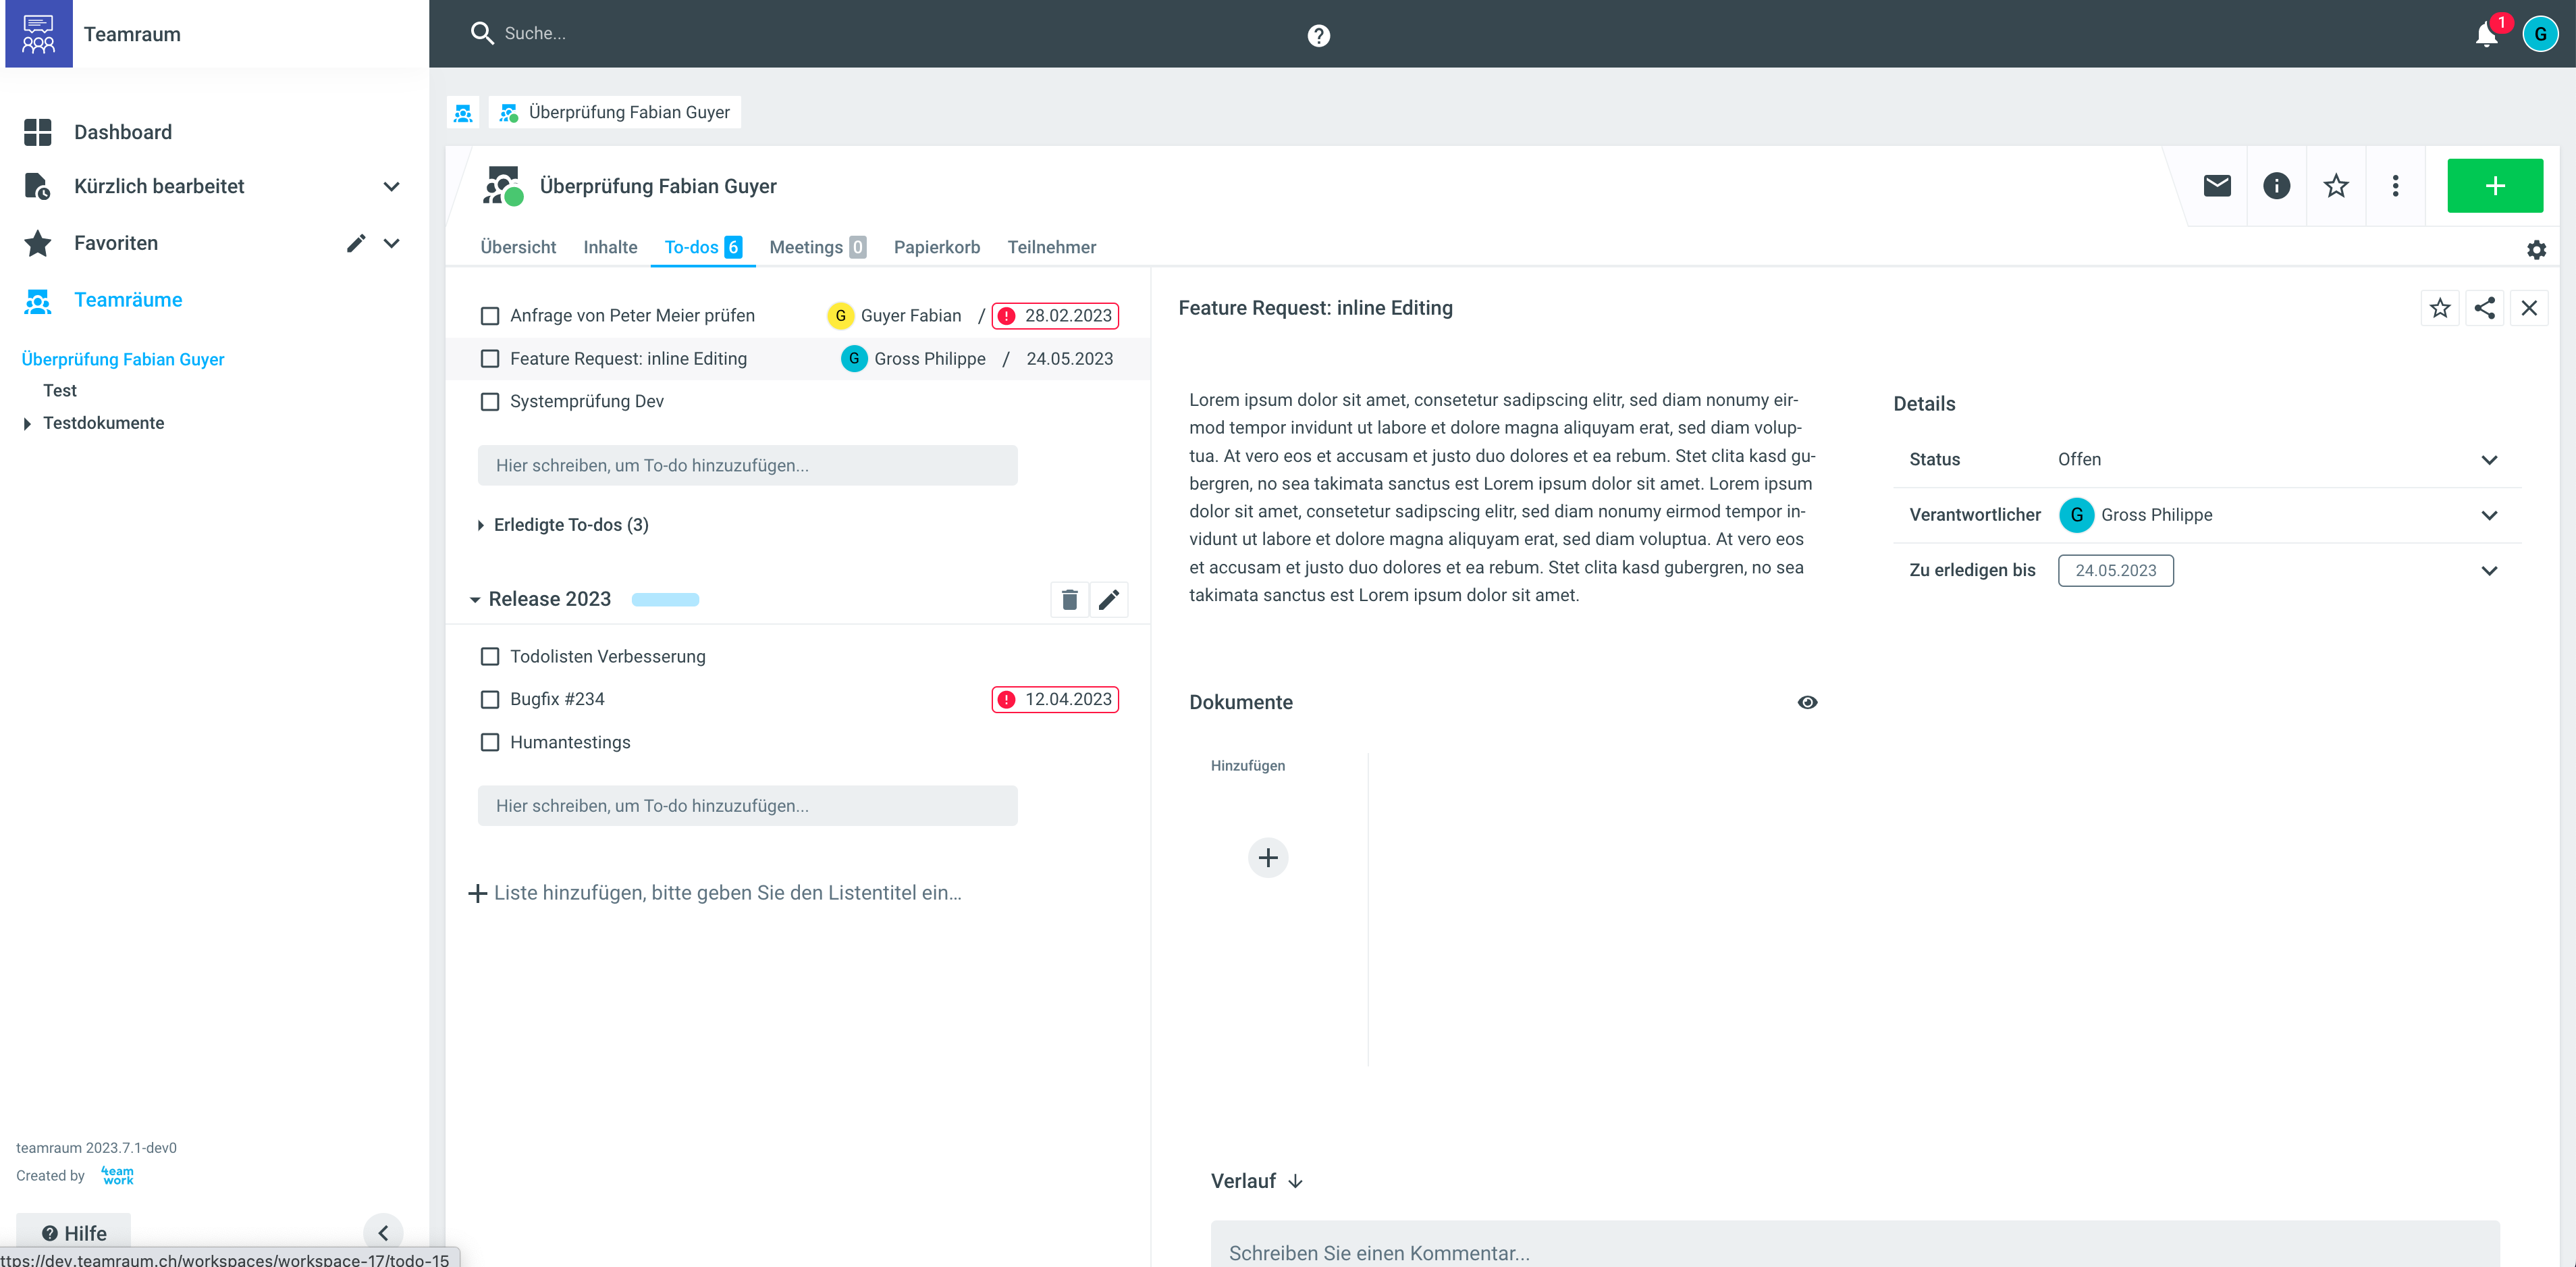2576x1267 pixels.
Task: Click the workspace info icon
Action: click(x=2276, y=185)
